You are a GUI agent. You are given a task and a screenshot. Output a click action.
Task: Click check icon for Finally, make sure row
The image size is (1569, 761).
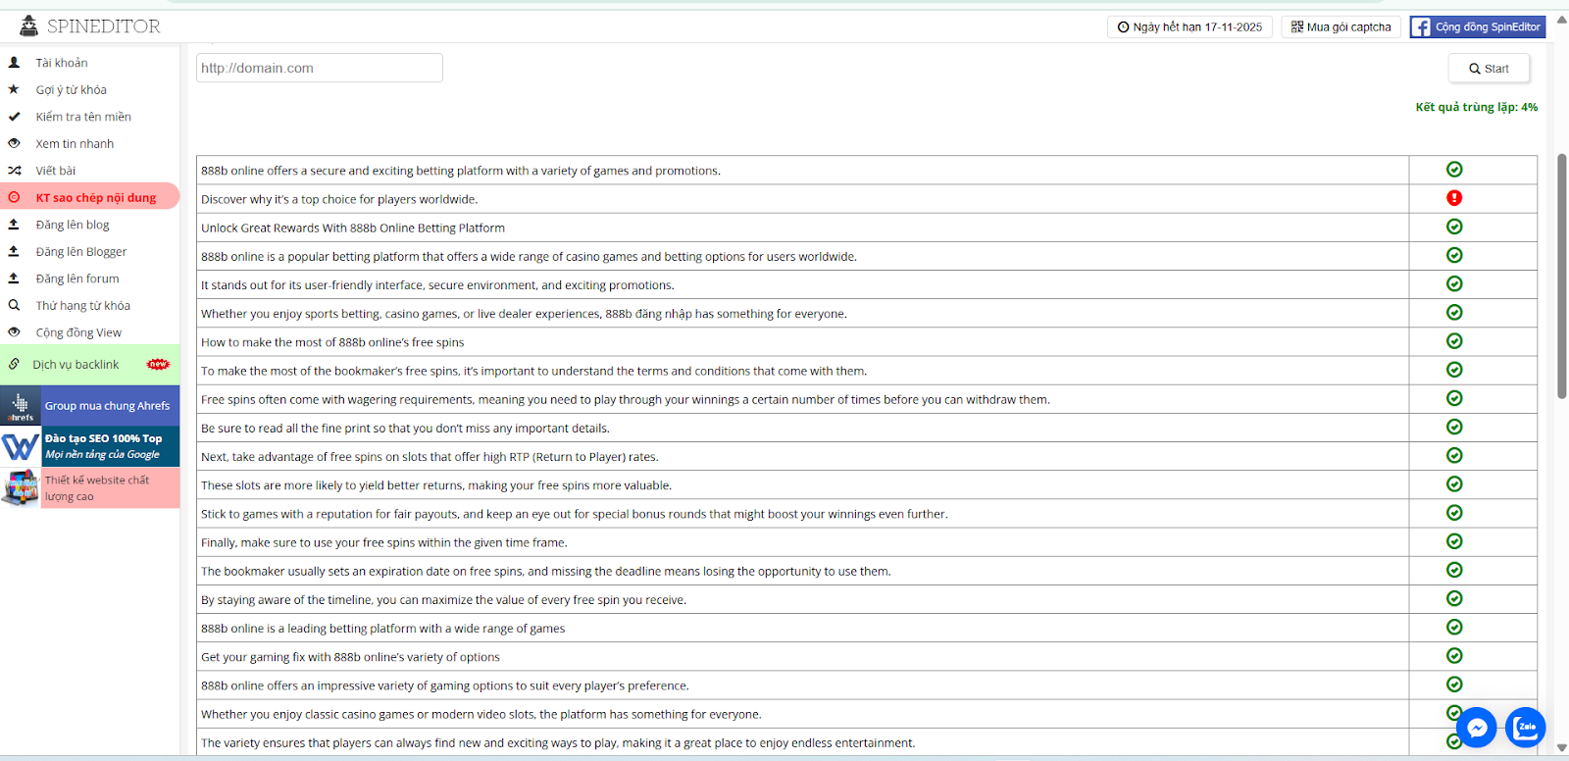(1454, 541)
